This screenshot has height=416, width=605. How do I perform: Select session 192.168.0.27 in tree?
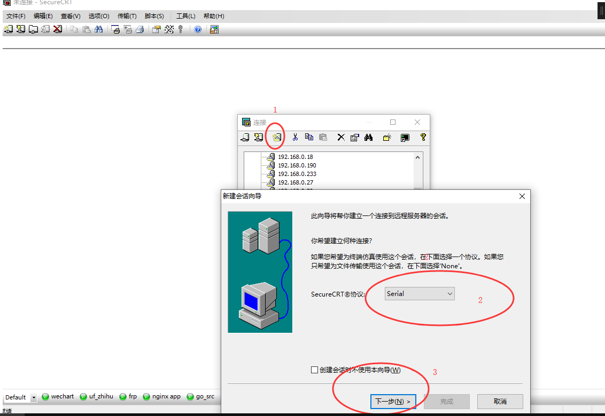[x=296, y=182]
